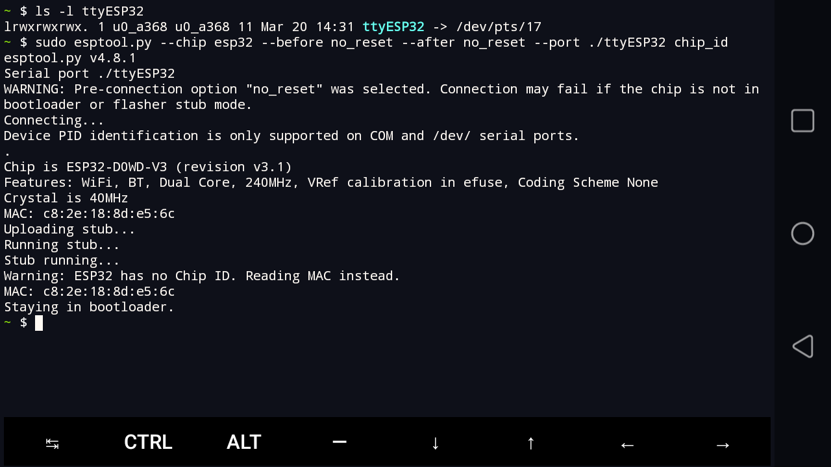Tap the esptool.py v4.8.1 version line
The width and height of the screenshot is (831, 467).
[70, 58]
